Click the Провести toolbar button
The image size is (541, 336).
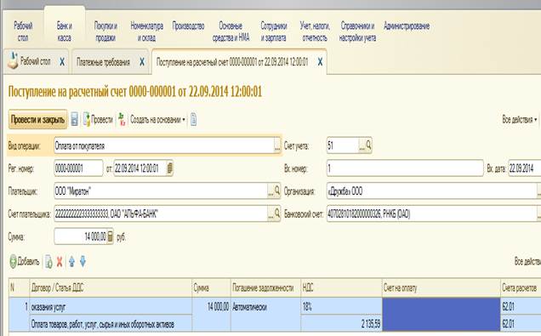(x=98, y=119)
